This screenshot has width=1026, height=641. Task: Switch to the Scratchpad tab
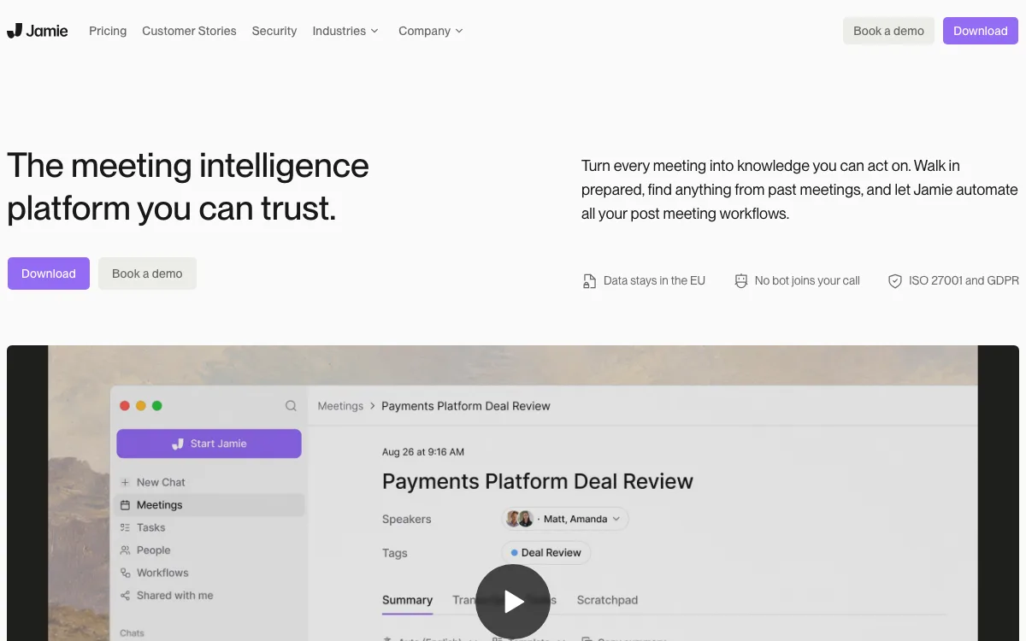607,600
